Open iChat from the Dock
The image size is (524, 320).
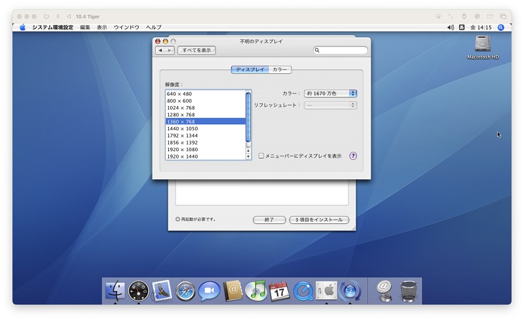pyautogui.click(x=209, y=291)
